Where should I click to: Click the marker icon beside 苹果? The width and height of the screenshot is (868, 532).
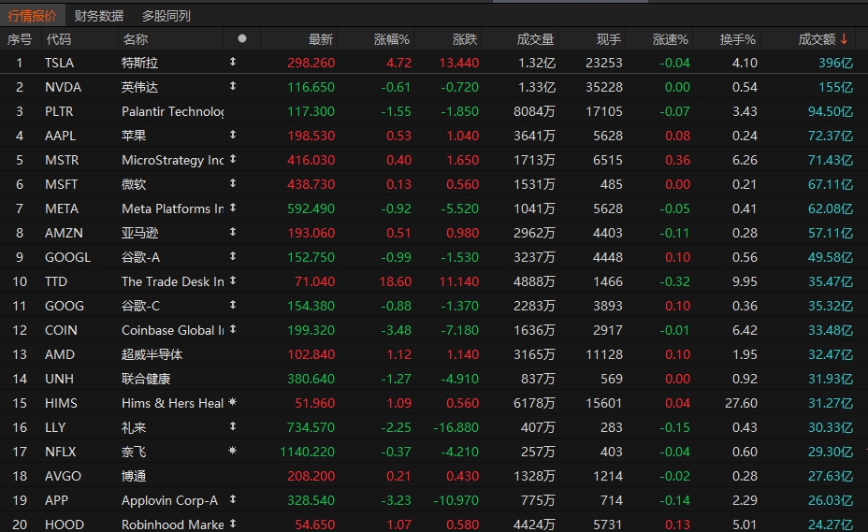click(233, 135)
